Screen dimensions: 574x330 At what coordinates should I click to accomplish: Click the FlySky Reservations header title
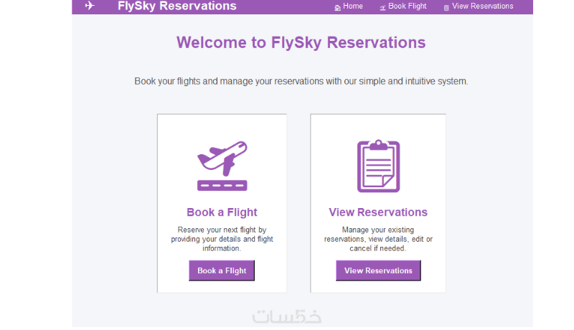[177, 6]
